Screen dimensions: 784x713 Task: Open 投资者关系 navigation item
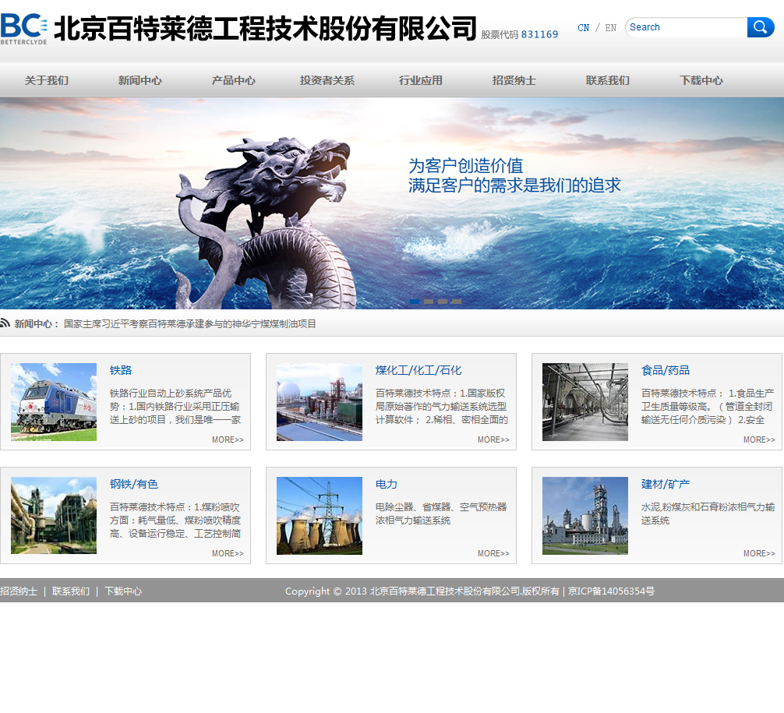point(327,80)
